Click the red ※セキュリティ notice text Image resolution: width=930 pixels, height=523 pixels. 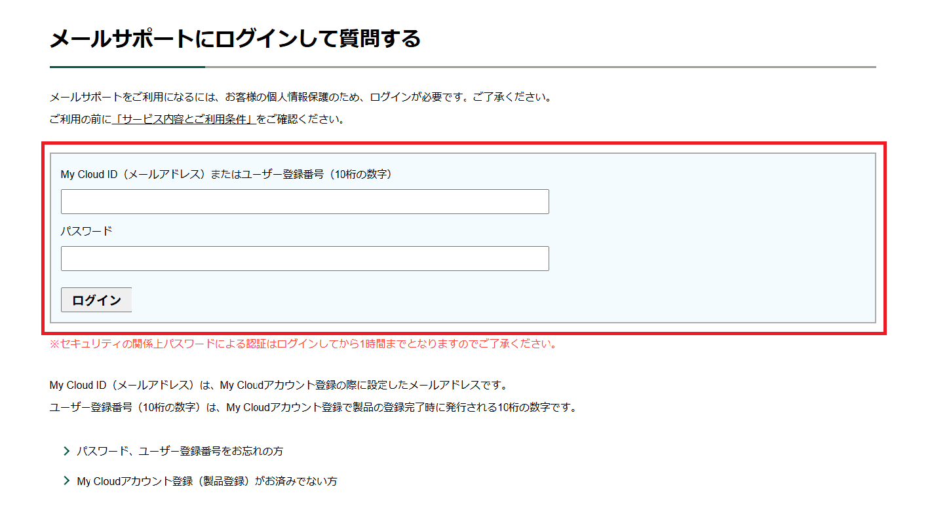pos(303,344)
